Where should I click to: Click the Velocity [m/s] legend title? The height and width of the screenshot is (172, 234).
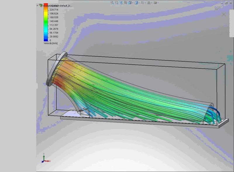pyautogui.click(x=51, y=43)
